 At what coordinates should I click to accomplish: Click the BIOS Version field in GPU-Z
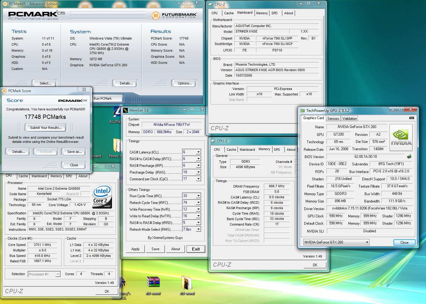coord(365,157)
